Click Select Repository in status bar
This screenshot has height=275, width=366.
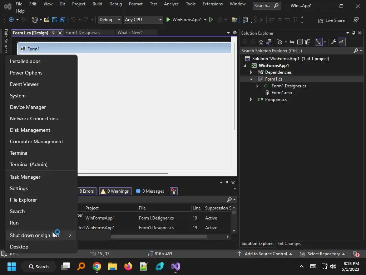pos(323,254)
